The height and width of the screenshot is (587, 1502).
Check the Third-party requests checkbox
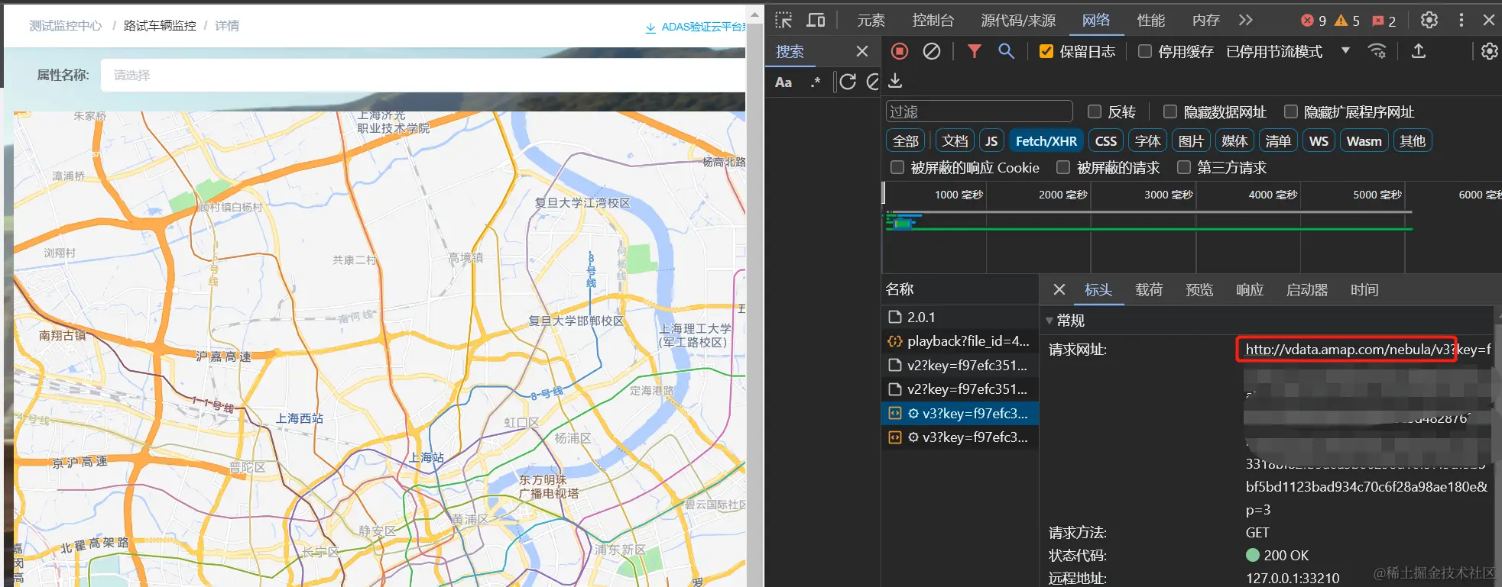[x=1184, y=166]
